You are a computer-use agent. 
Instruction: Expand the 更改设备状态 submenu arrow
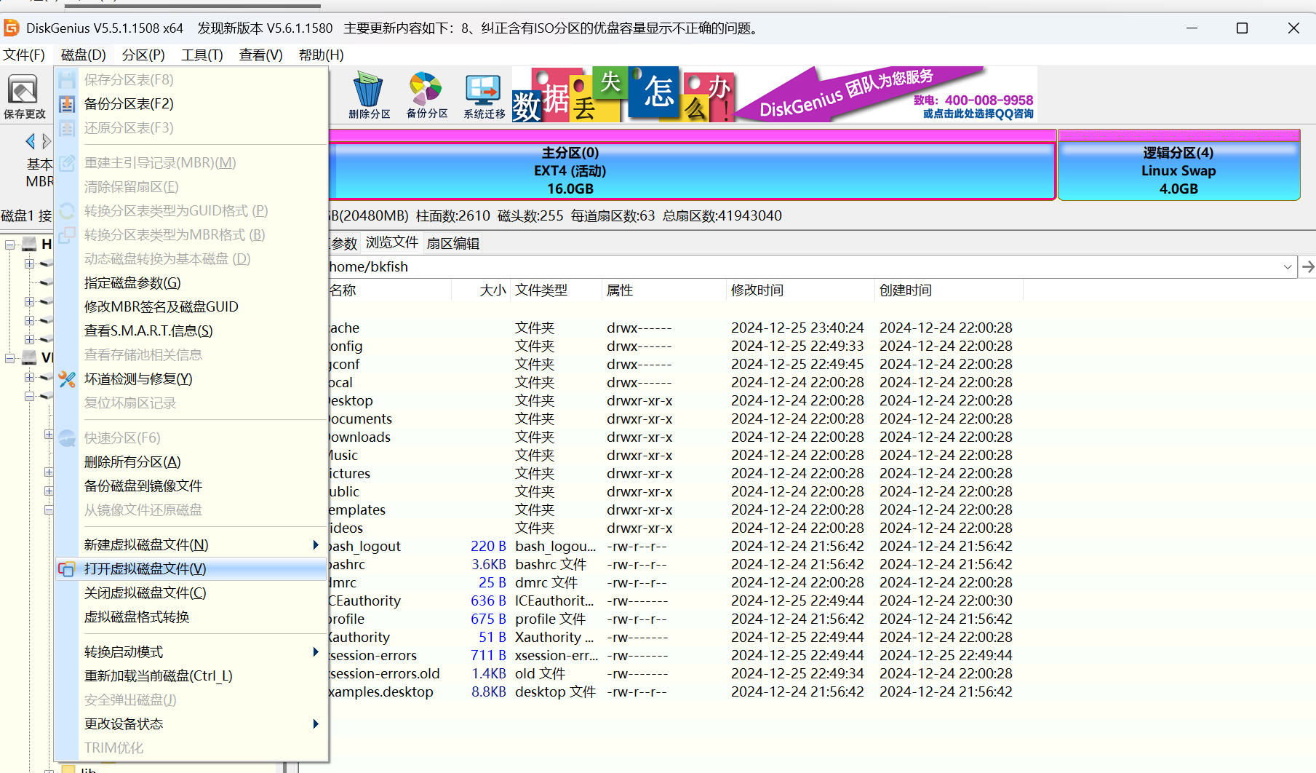316,724
